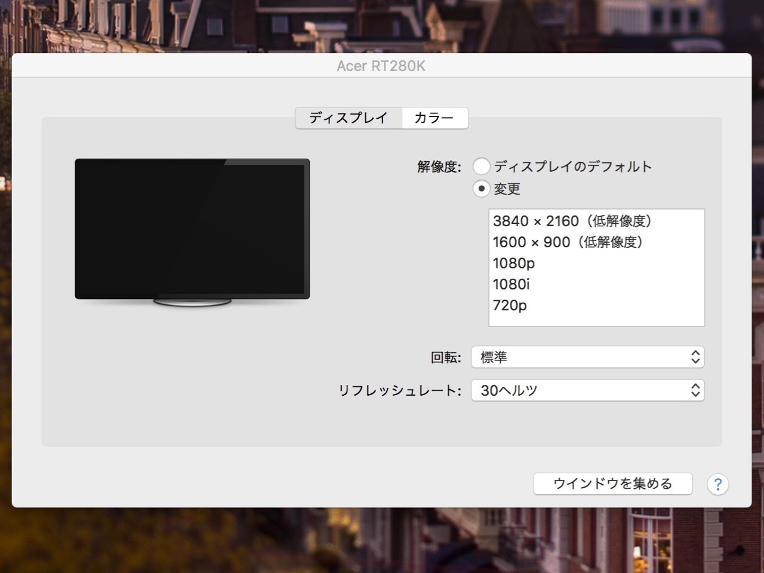
Task: Open the リフレッシュレート dropdown showing 30ヘルツ
Action: (x=588, y=390)
